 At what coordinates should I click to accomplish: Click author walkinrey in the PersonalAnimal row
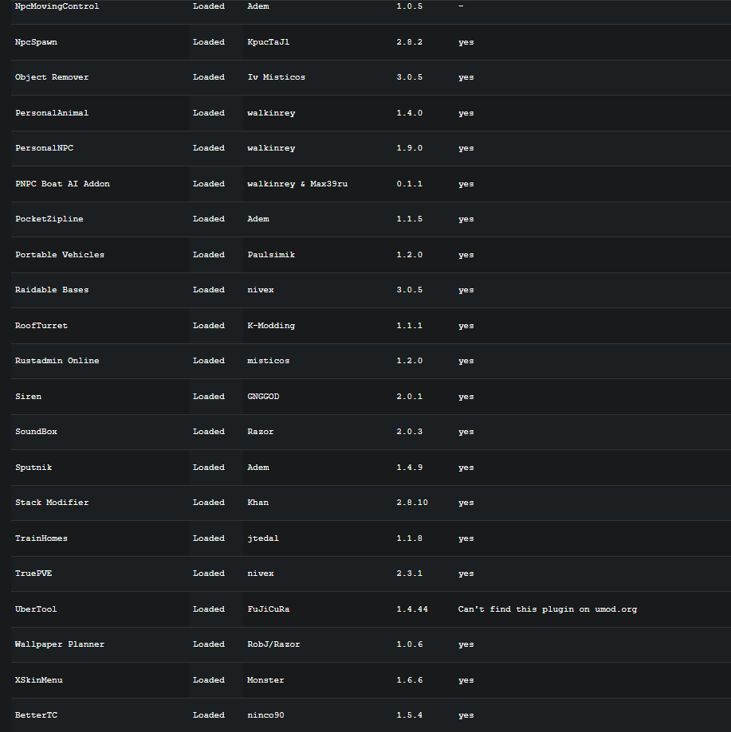(271, 113)
